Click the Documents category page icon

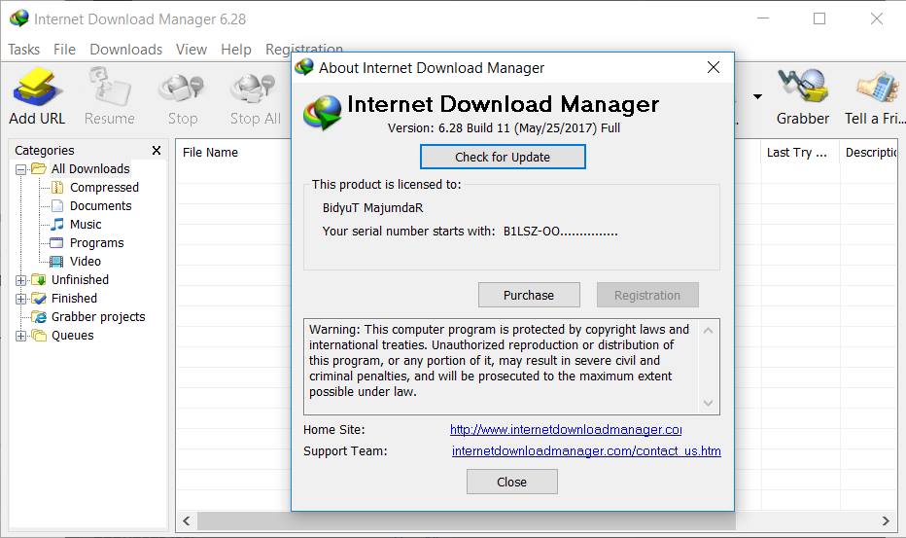[57, 206]
